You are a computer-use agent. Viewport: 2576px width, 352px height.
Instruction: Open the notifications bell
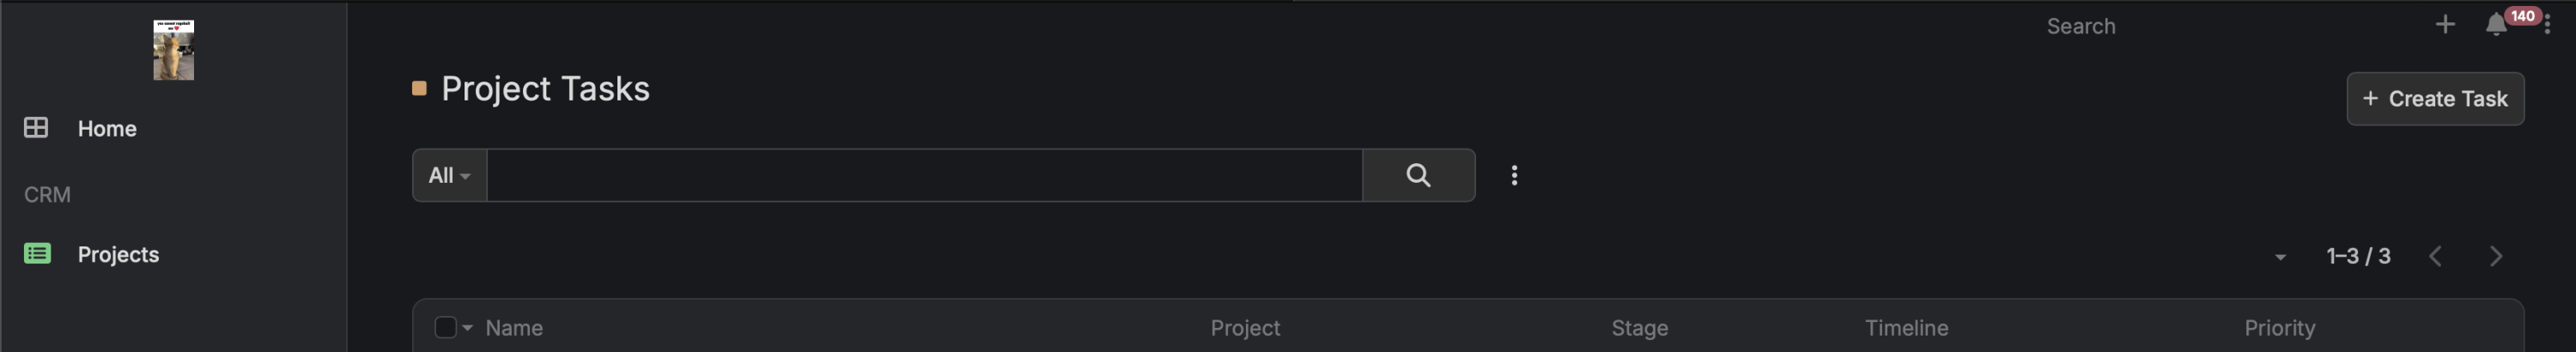(x=2495, y=25)
